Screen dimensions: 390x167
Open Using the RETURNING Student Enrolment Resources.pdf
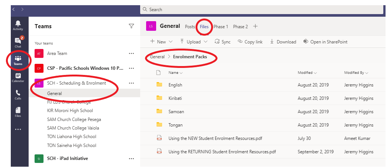(222, 151)
